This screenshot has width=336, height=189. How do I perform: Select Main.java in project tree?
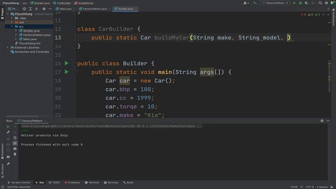30,39
